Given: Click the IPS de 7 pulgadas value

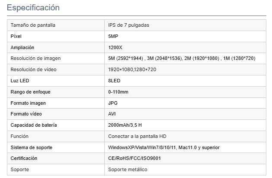Looking at the screenshot, I should click(128, 25).
